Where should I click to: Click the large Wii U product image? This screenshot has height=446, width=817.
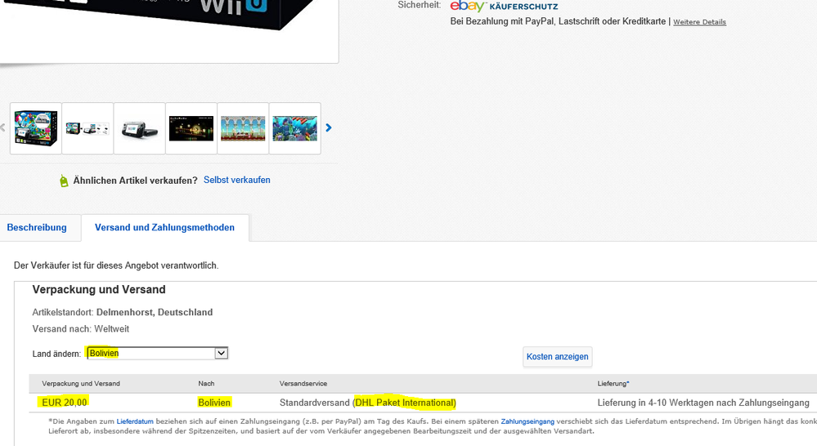click(x=164, y=25)
